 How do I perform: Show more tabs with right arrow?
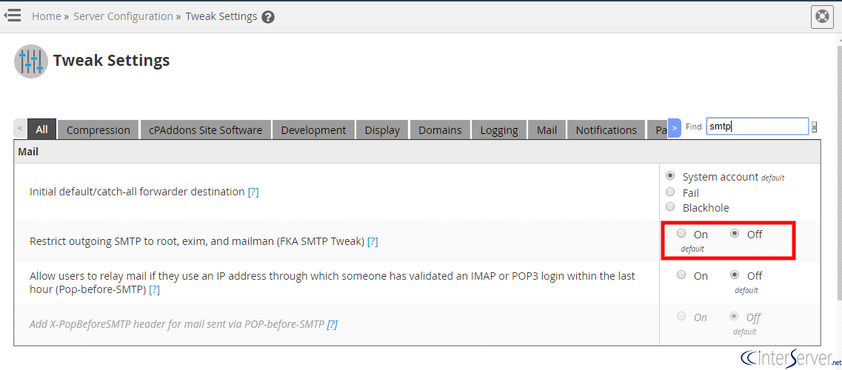click(675, 127)
